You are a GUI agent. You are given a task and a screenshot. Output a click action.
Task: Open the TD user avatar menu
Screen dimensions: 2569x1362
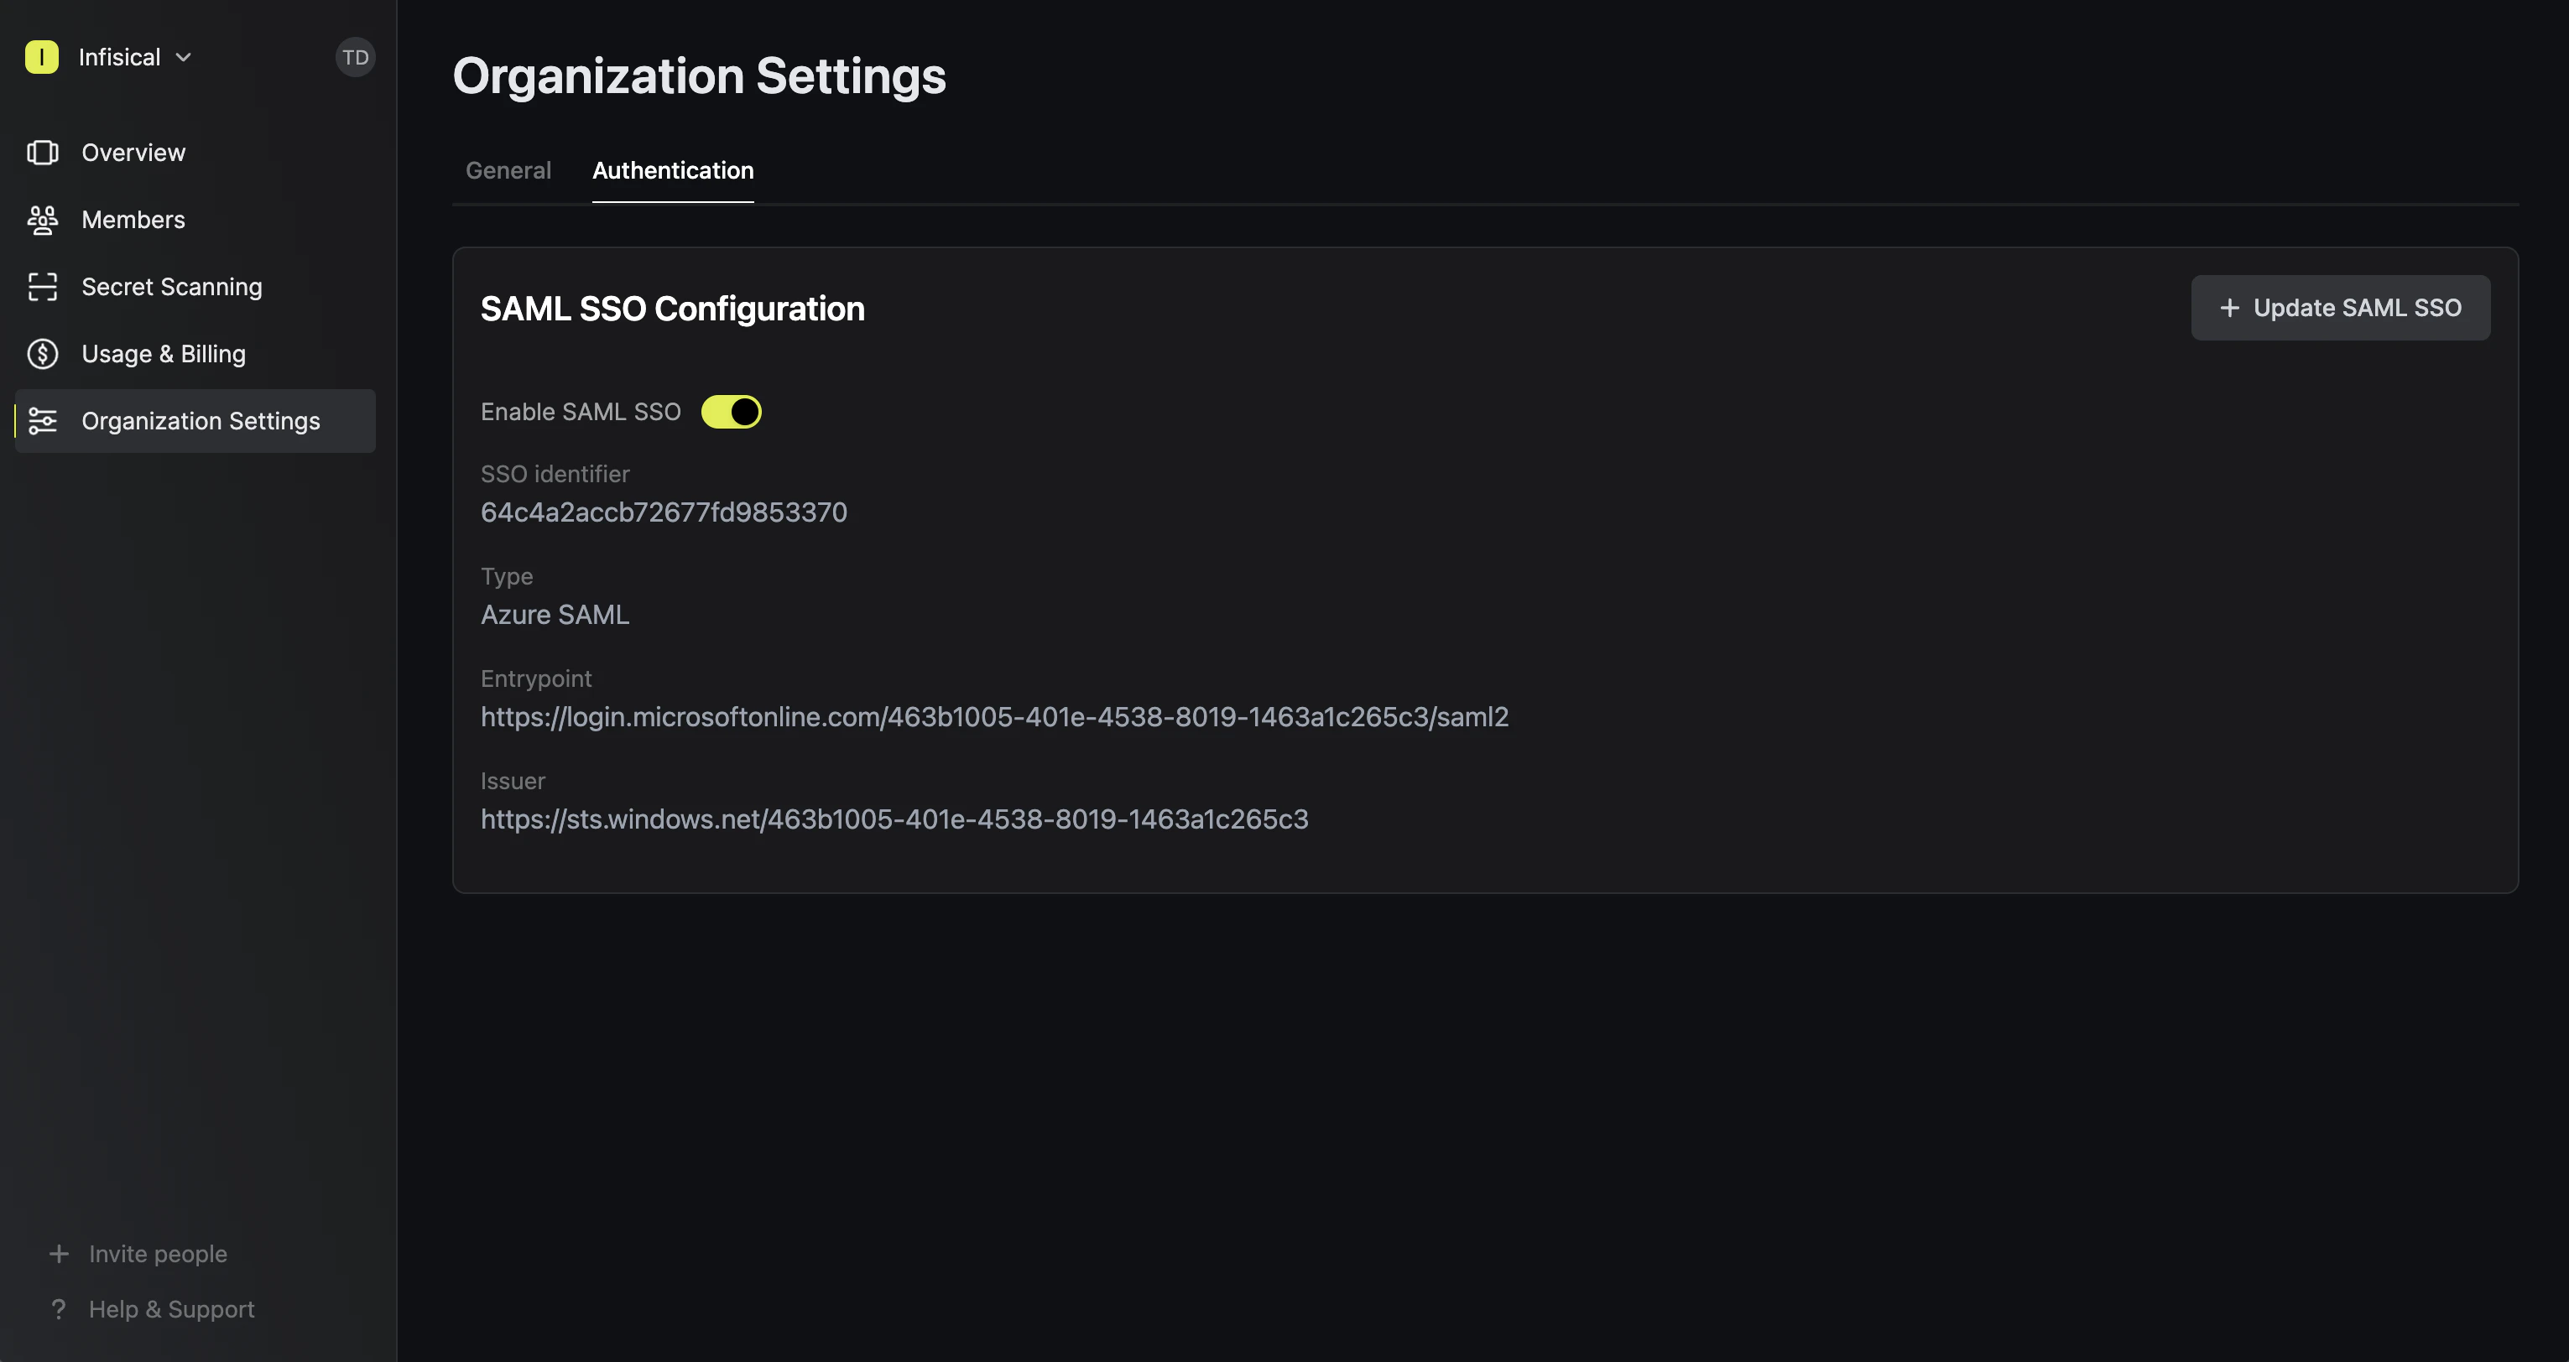[x=355, y=57]
